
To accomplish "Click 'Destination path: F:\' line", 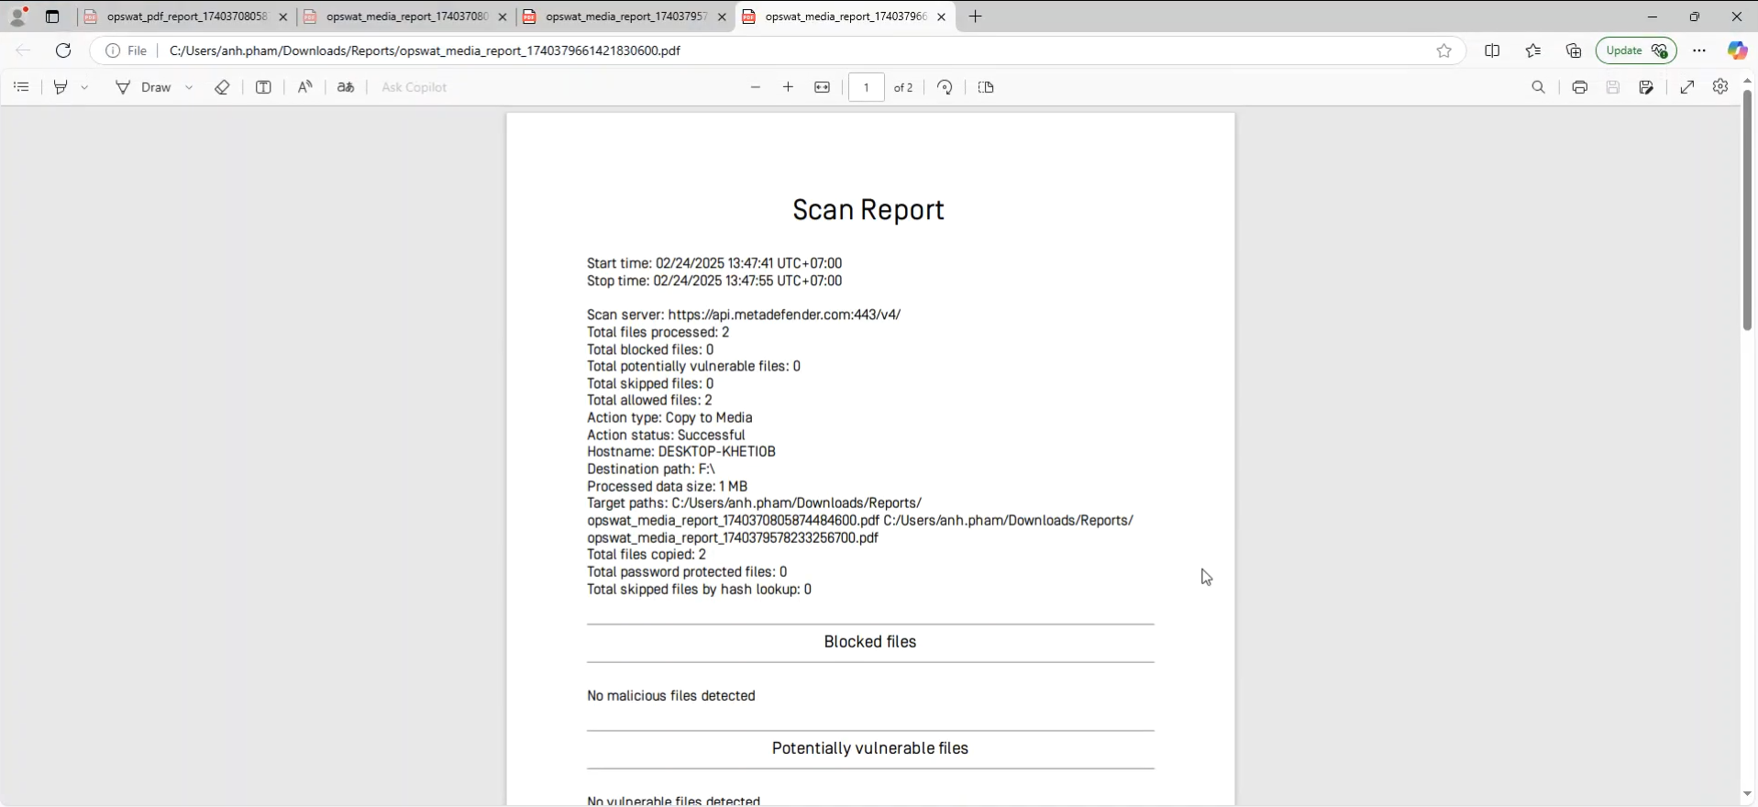I will (x=651, y=469).
